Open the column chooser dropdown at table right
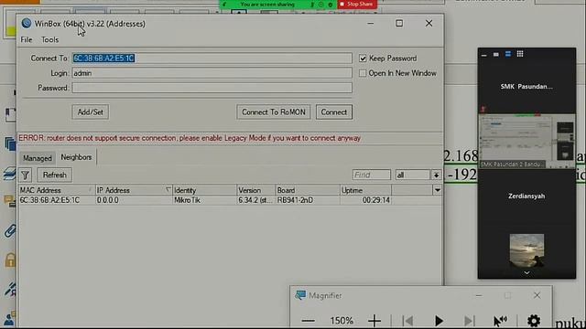This screenshot has width=586, height=329. coord(438,190)
